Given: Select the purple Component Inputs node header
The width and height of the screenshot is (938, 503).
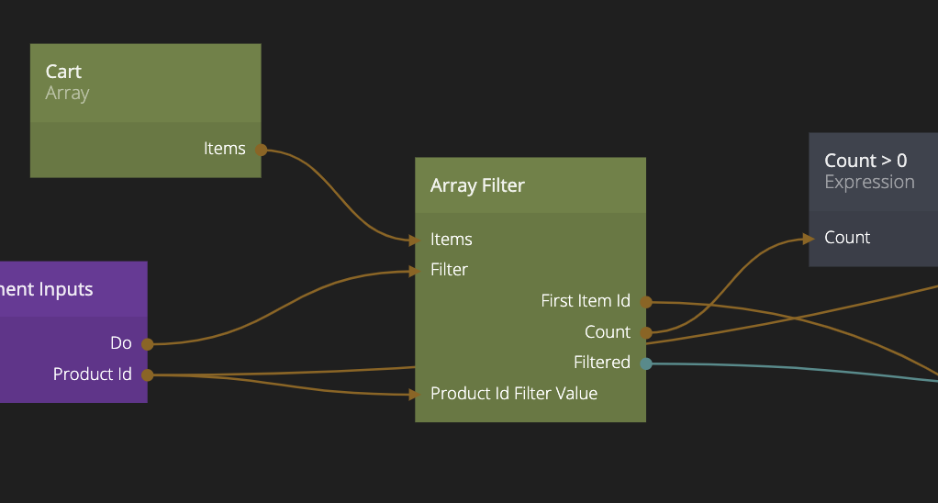Looking at the screenshot, I should coord(55,289).
